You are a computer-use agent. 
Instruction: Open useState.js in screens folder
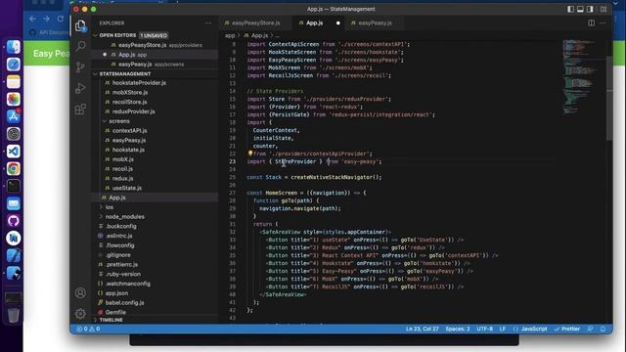(x=127, y=188)
